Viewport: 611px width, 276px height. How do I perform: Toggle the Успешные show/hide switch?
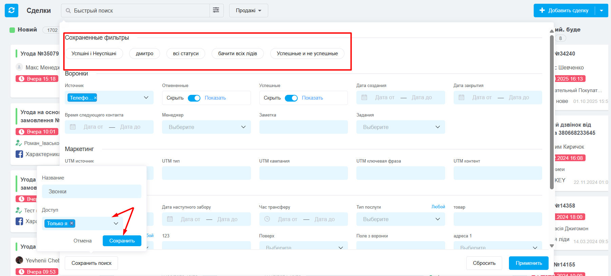pos(291,98)
